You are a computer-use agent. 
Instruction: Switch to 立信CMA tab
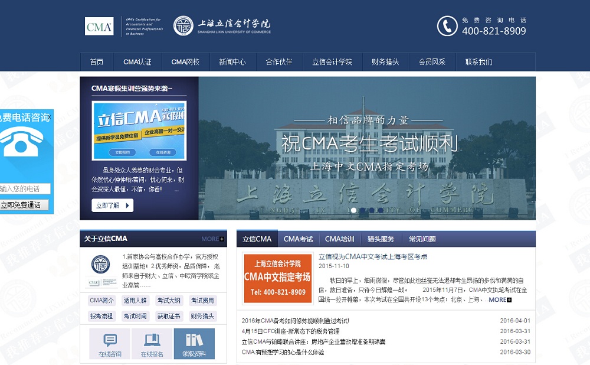pyautogui.click(x=257, y=239)
